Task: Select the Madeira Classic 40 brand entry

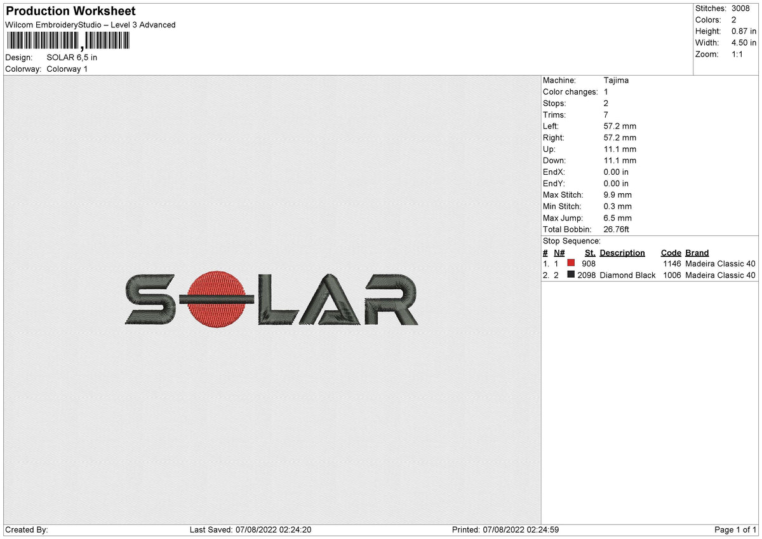Action: (x=721, y=263)
